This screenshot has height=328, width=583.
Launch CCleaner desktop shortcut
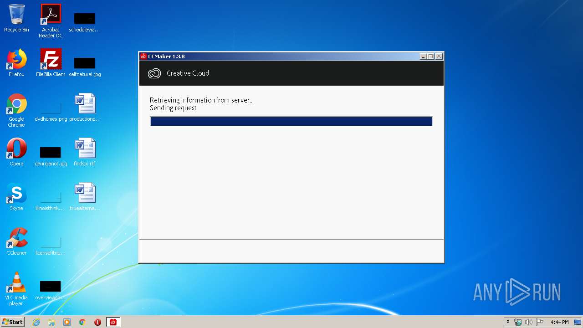16,241
